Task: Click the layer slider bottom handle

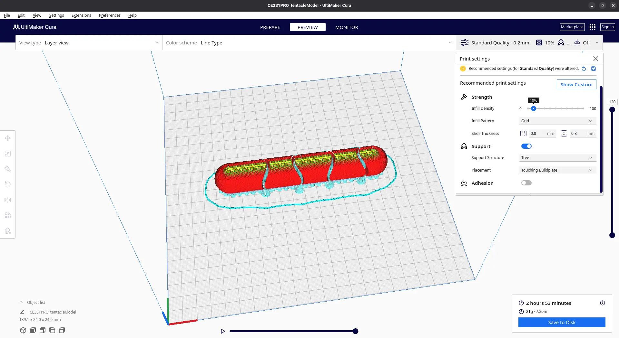Action: point(612,235)
